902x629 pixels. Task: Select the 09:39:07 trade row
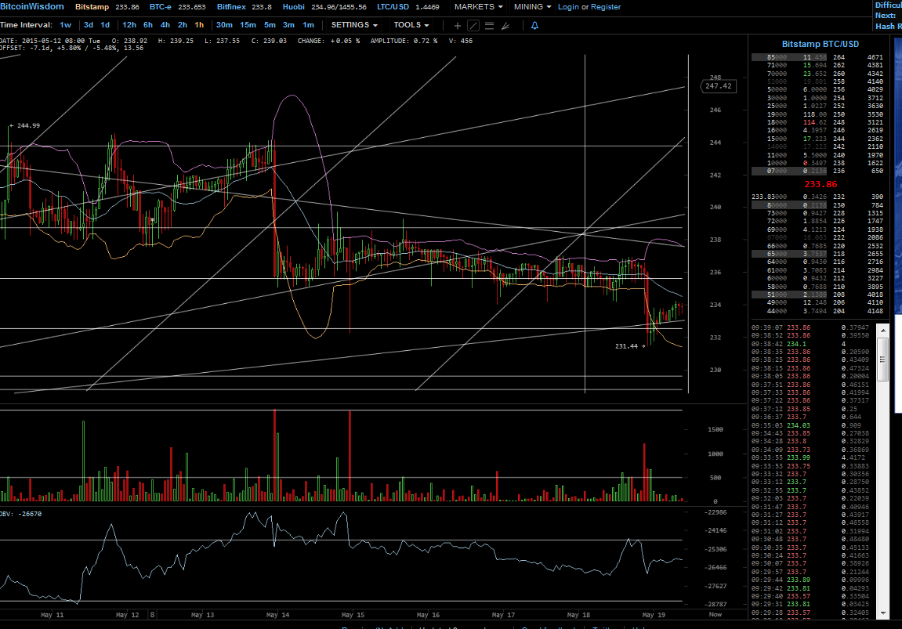812,327
